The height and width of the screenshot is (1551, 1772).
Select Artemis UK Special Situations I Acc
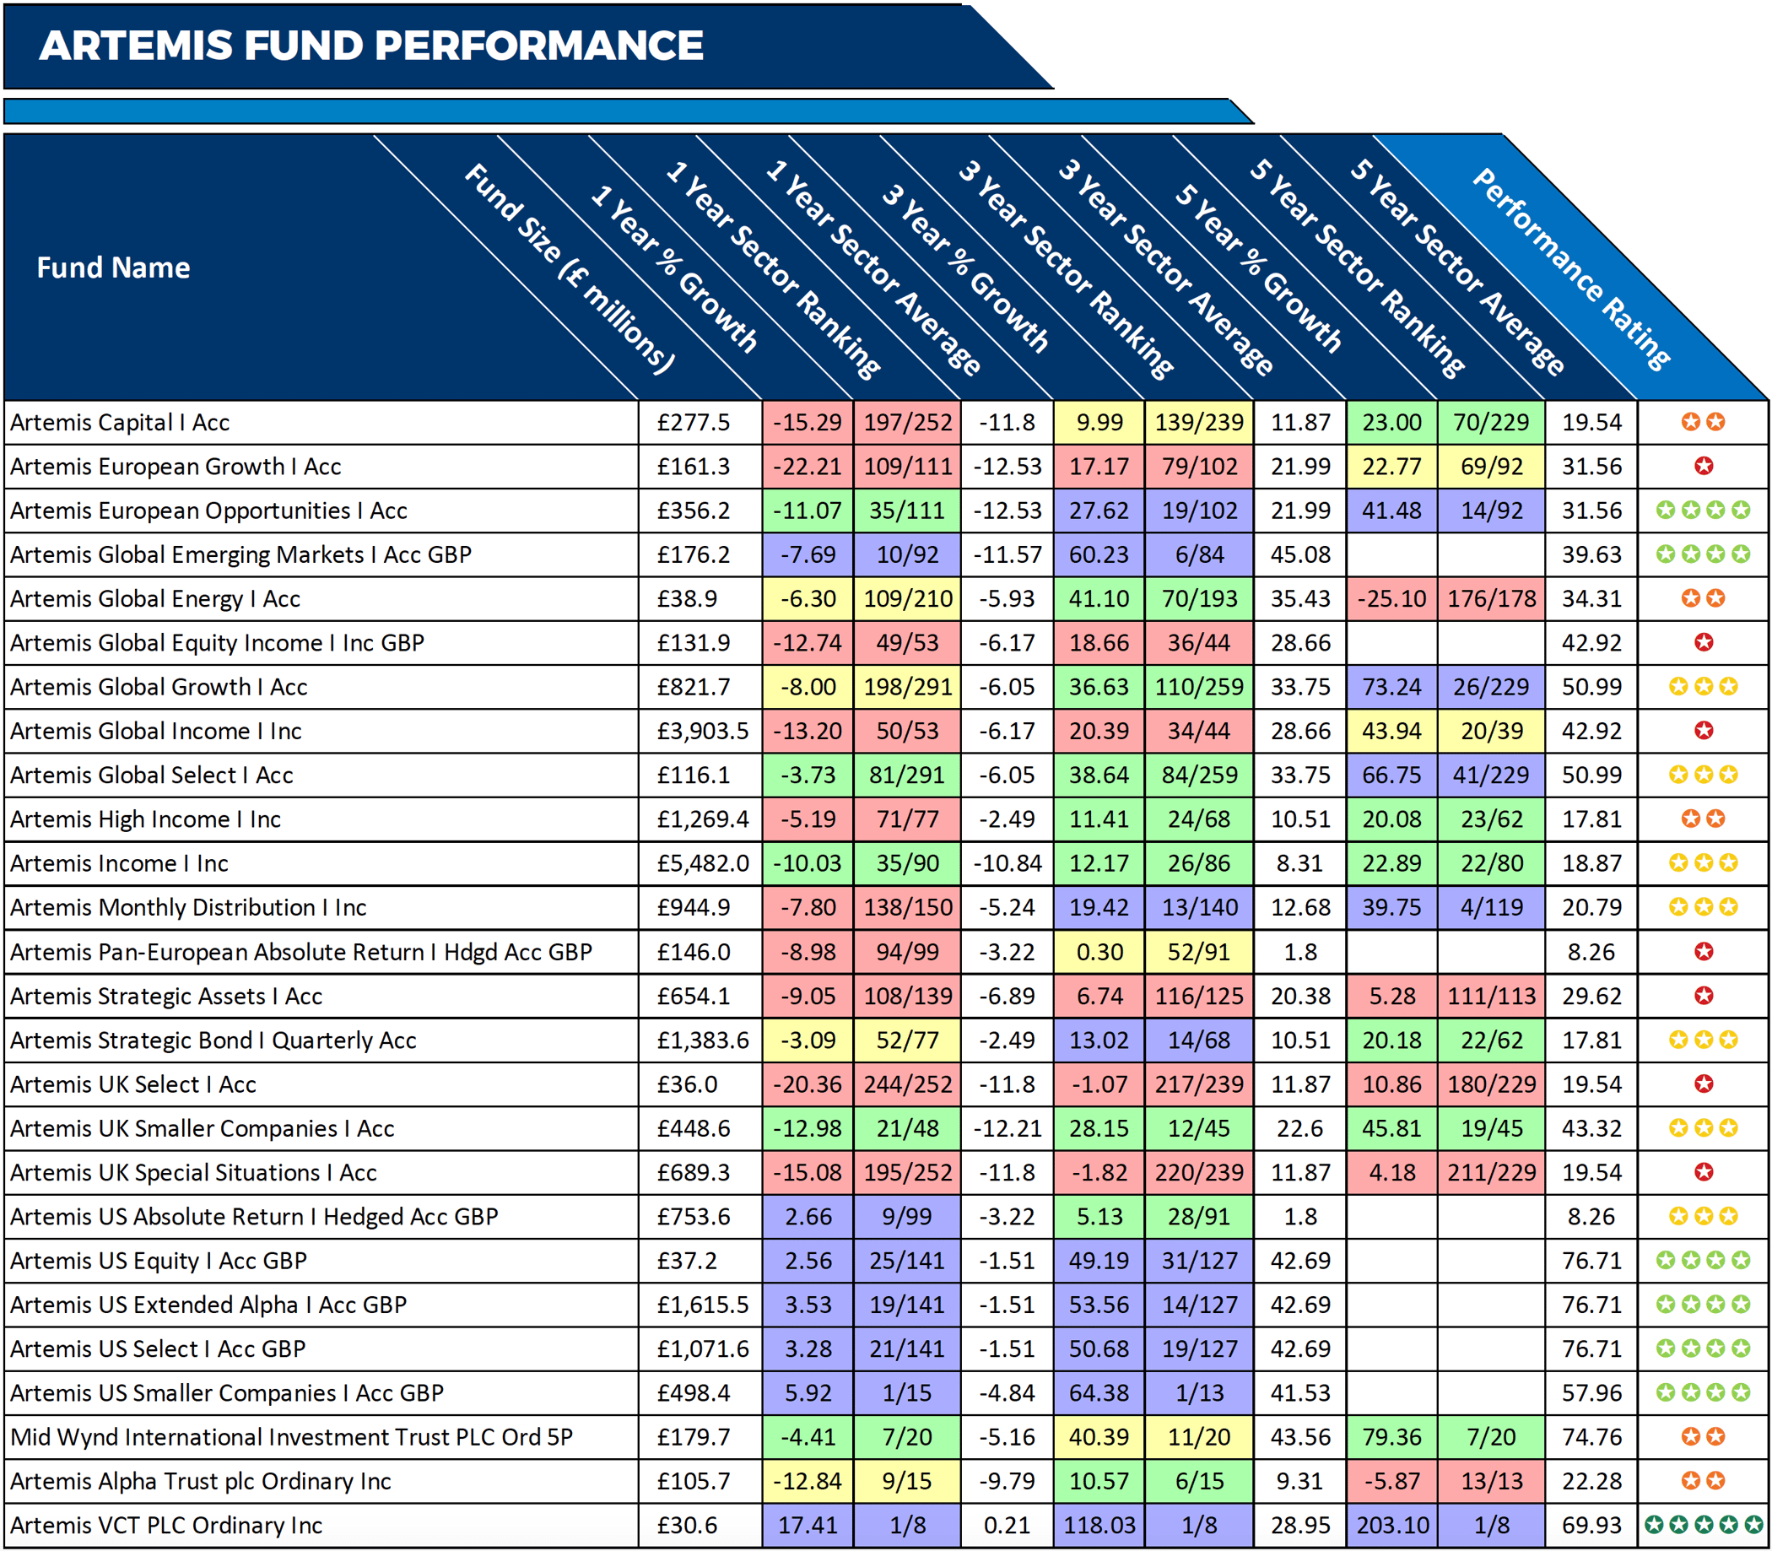point(194,1173)
